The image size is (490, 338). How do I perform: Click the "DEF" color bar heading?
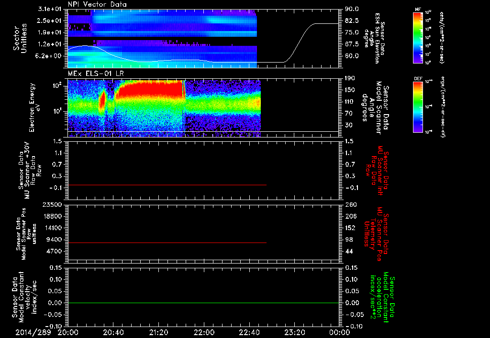click(x=418, y=79)
